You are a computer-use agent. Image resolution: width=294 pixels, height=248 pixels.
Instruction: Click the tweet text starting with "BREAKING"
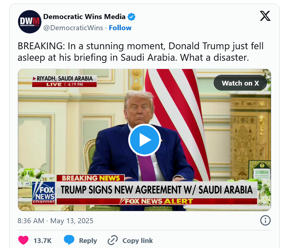pyautogui.click(x=141, y=52)
